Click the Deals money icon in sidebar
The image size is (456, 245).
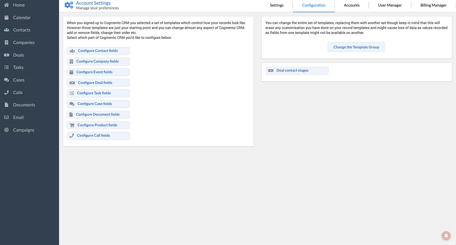(x=7, y=55)
